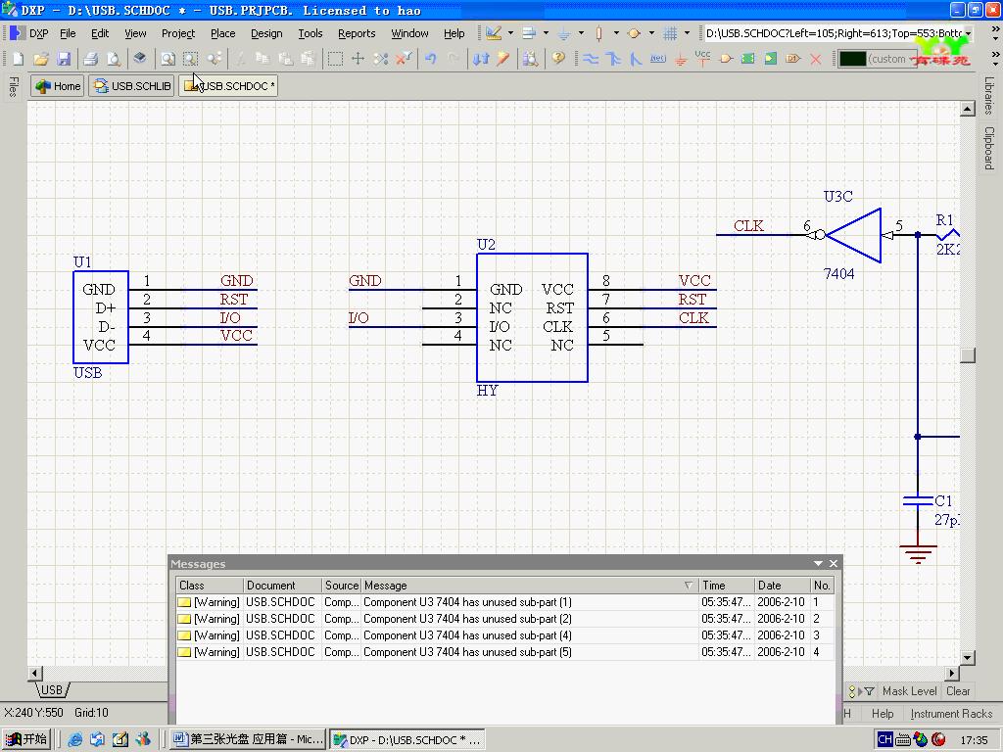Open the Place menu
Image resolution: width=1003 pixels, height=752 pixels.
point(222,33)
